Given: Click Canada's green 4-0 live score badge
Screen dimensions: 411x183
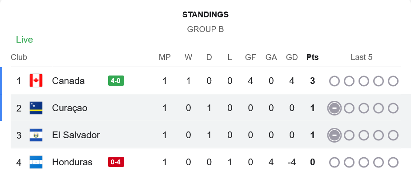Looking at the screenshot, I should click(116, 81).
